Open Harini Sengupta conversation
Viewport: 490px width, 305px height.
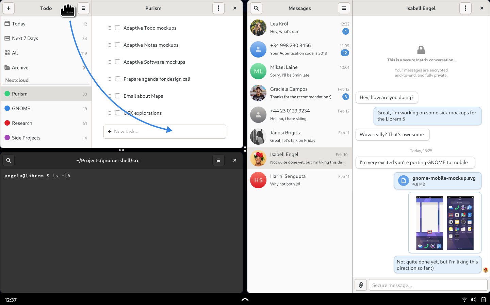click(300, 180)
